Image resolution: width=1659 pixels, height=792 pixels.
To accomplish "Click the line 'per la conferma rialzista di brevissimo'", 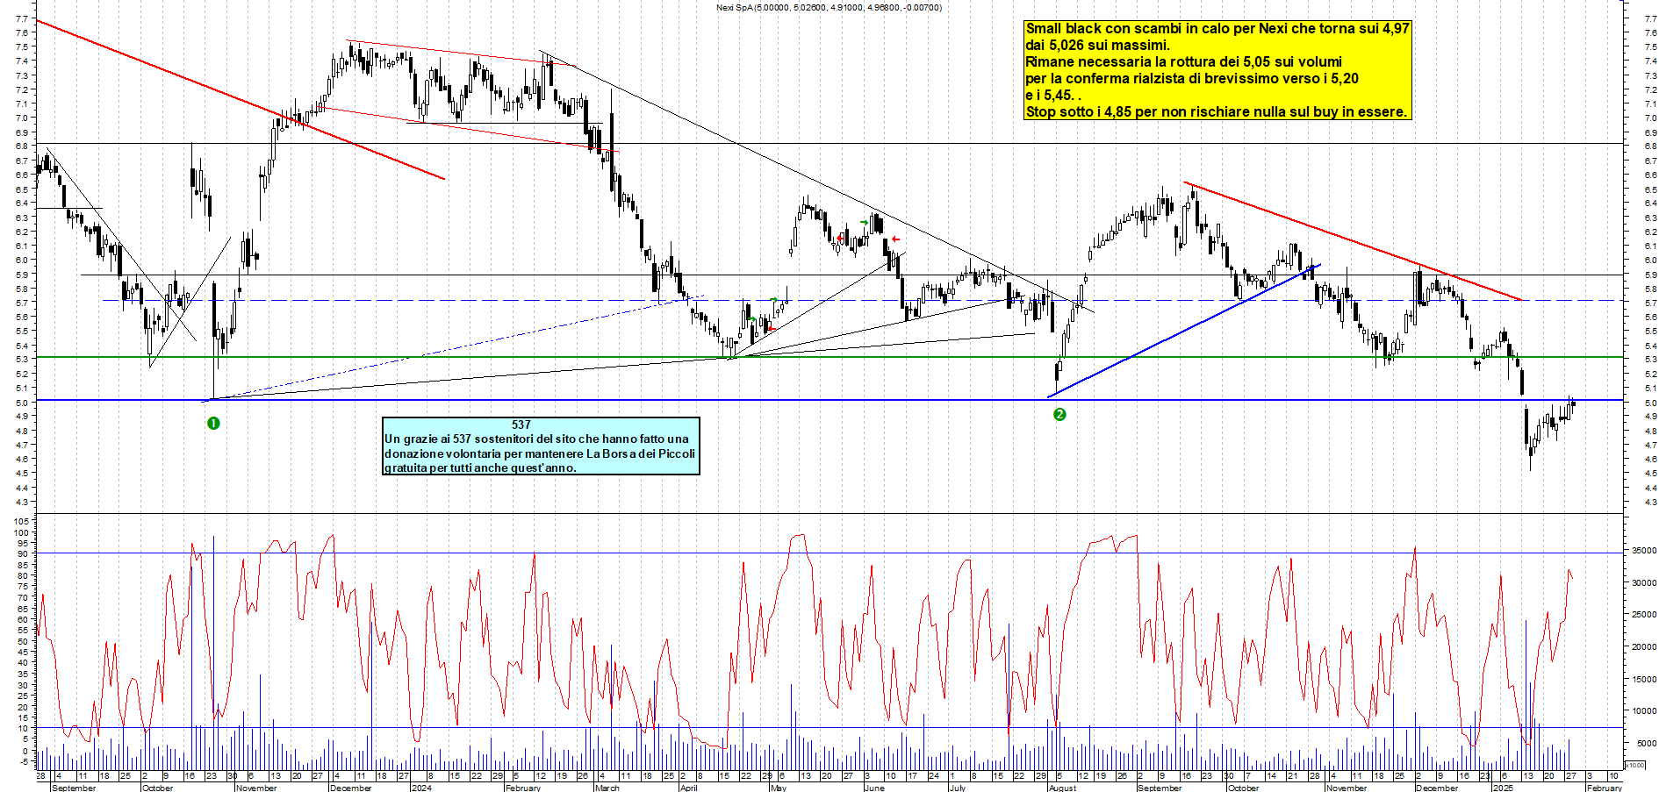I will pos(1192,79).
